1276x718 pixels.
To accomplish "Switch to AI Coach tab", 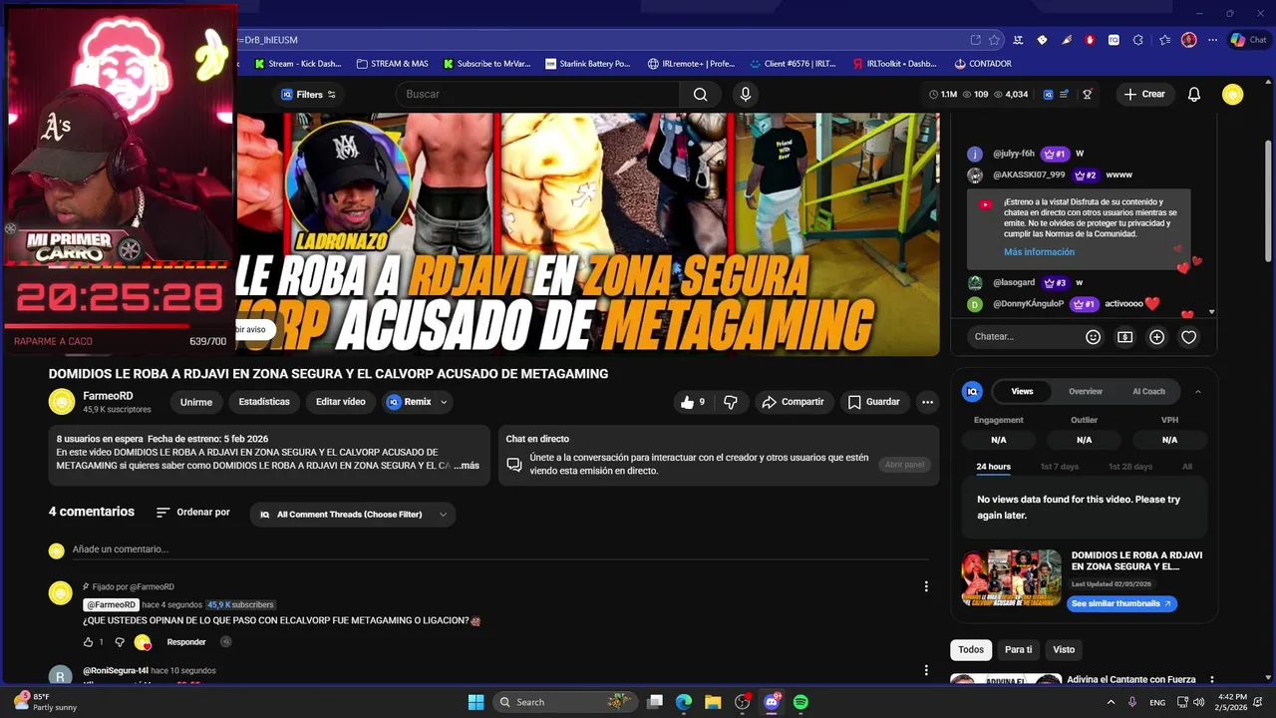I will coord(1148,392).
